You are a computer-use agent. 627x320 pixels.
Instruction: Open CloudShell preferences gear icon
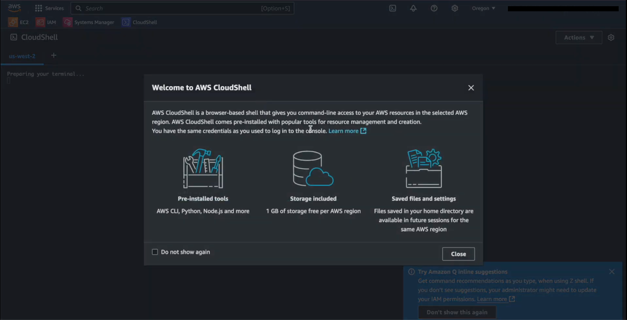coord(611,38)
